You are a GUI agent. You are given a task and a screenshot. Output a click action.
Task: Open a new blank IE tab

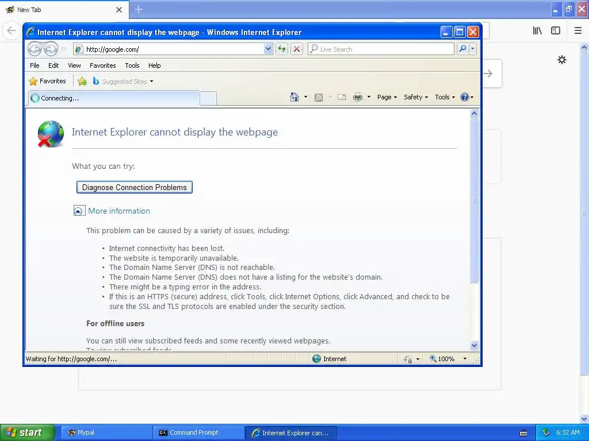208,99
